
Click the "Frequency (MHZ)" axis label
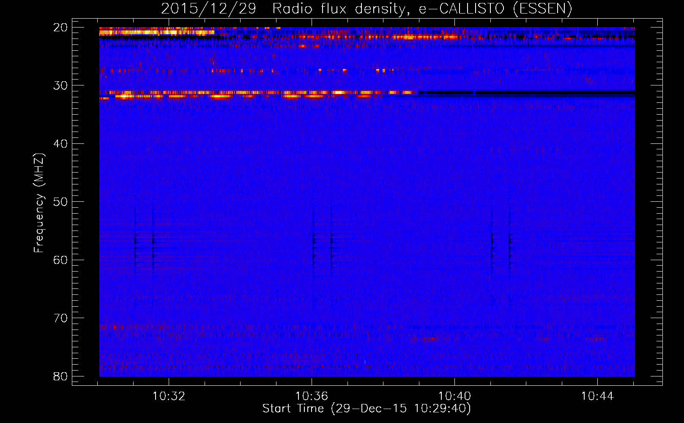coord(39,203)
